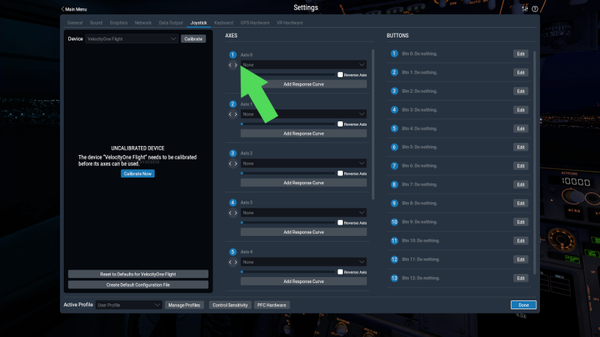Switch to the Keyboard tab
This screenshot has width=600, height=337.
(x=223, y=23)
